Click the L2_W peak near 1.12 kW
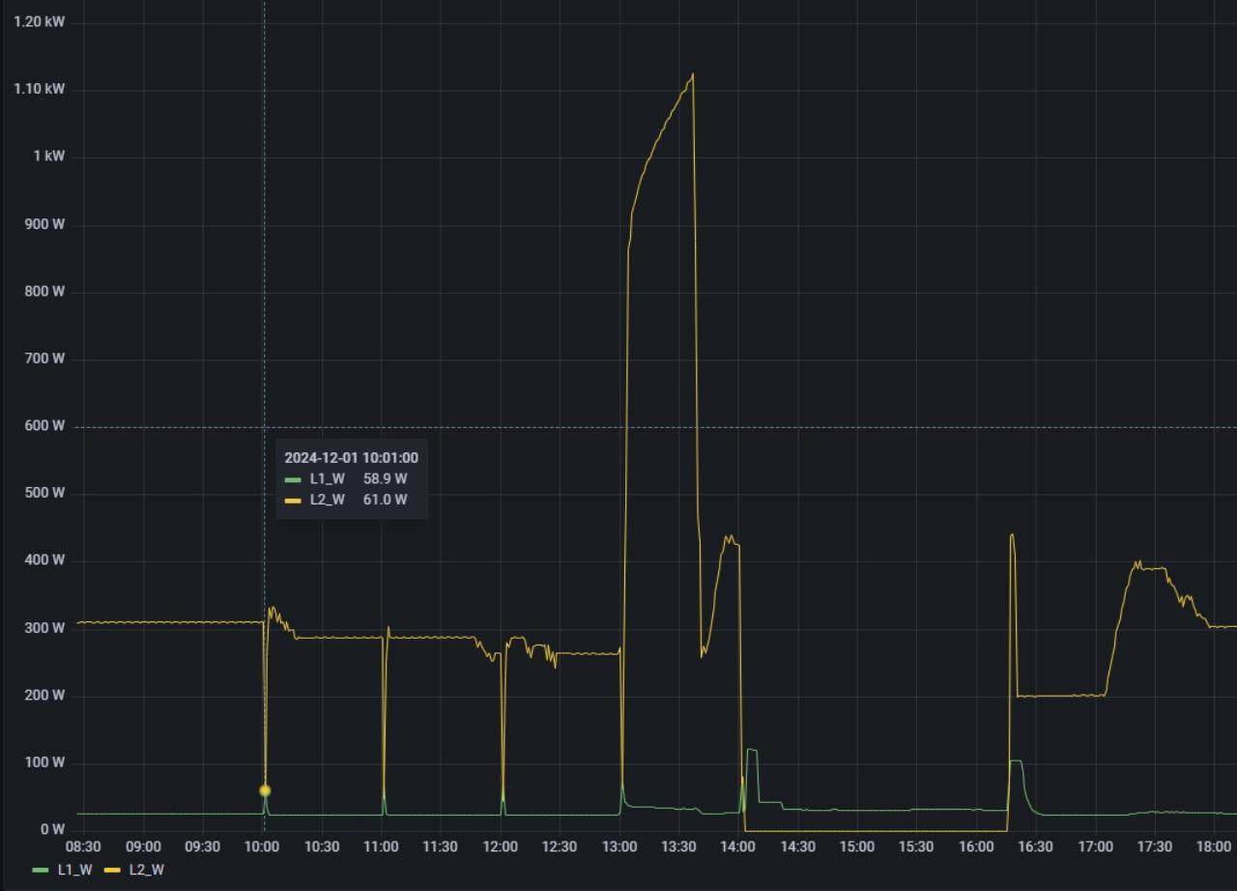This screenshot has width=1237, height=891. [692, 74]
